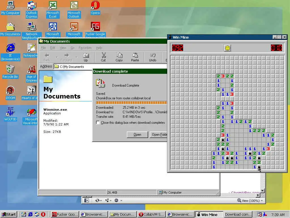Click the Forward arrow in My Documents
The width and height of the screenshot is (290, 218).
pyautogui.click(x=66, y=57)
